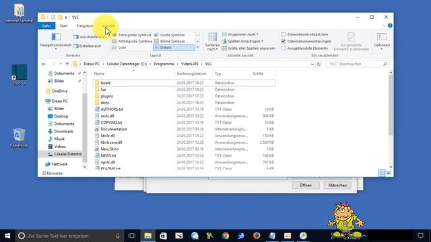431x242 pixels.
Task: Expand the address bar history dropdown
Action: (x=312, y=64)
